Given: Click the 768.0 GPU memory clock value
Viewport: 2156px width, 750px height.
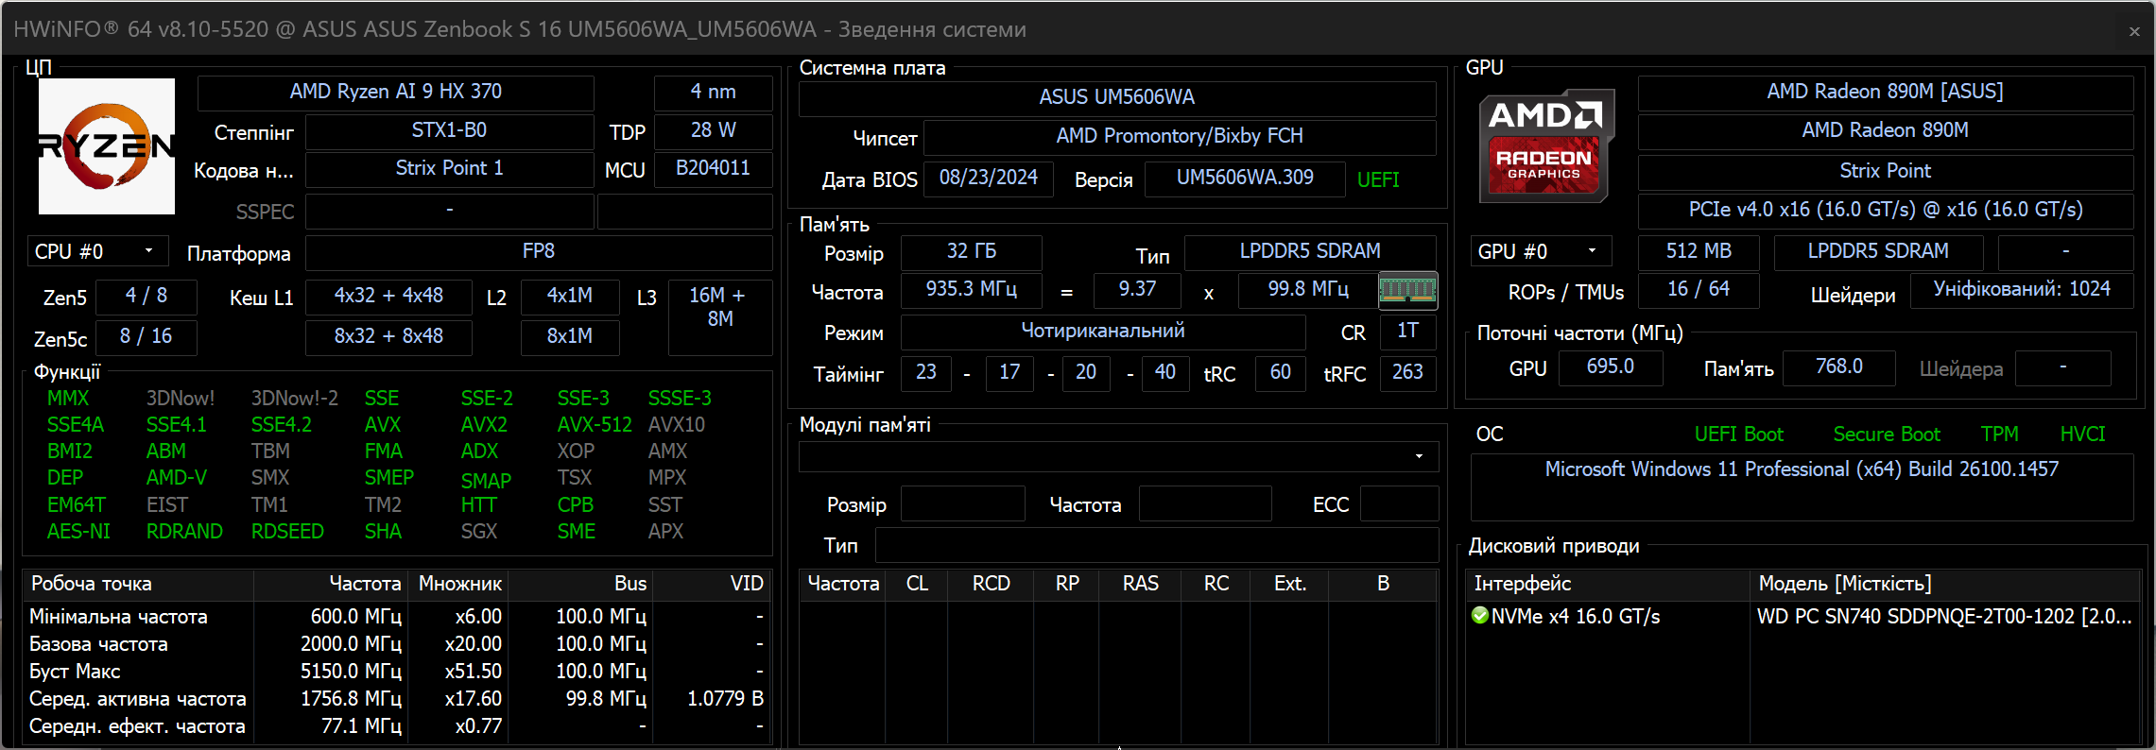Looking at the screenshot, I should point(1839,366).
